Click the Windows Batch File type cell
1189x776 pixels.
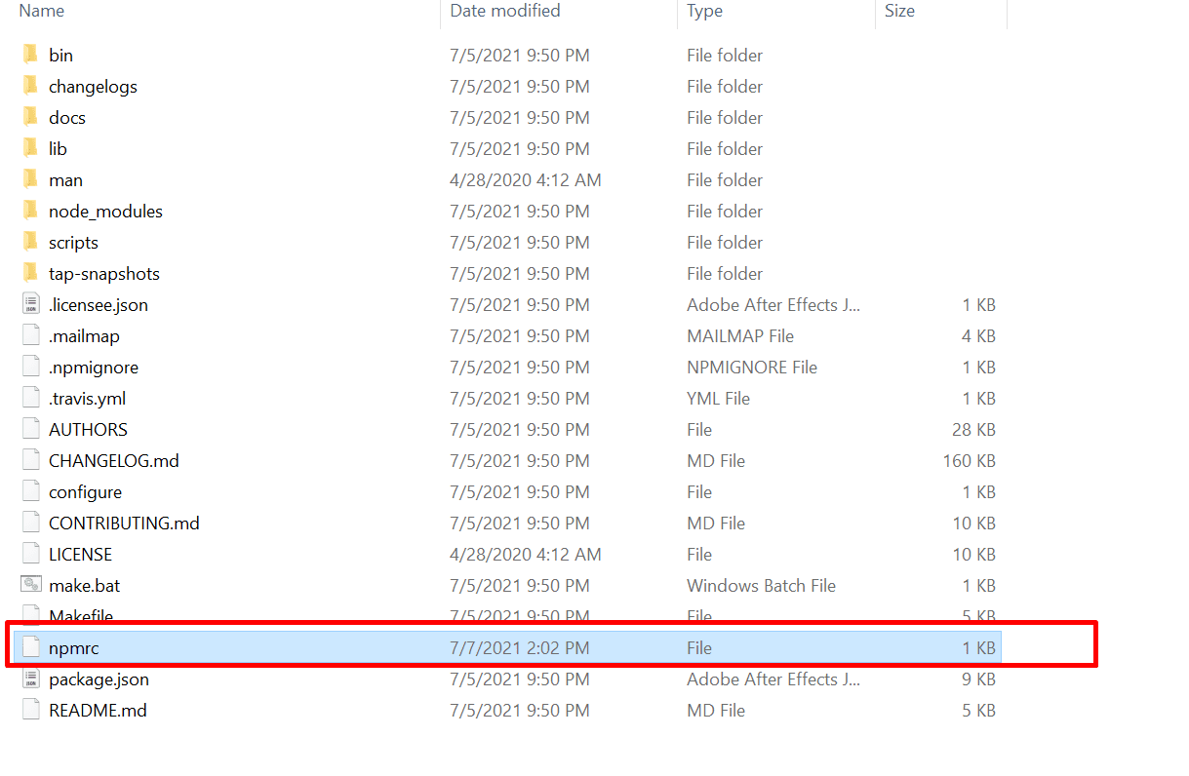coord(761,586)
